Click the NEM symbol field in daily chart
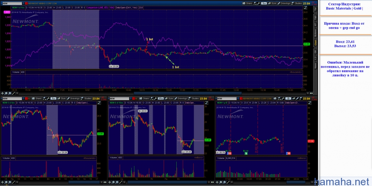372x186 pixels. click(x=227, y=99)
